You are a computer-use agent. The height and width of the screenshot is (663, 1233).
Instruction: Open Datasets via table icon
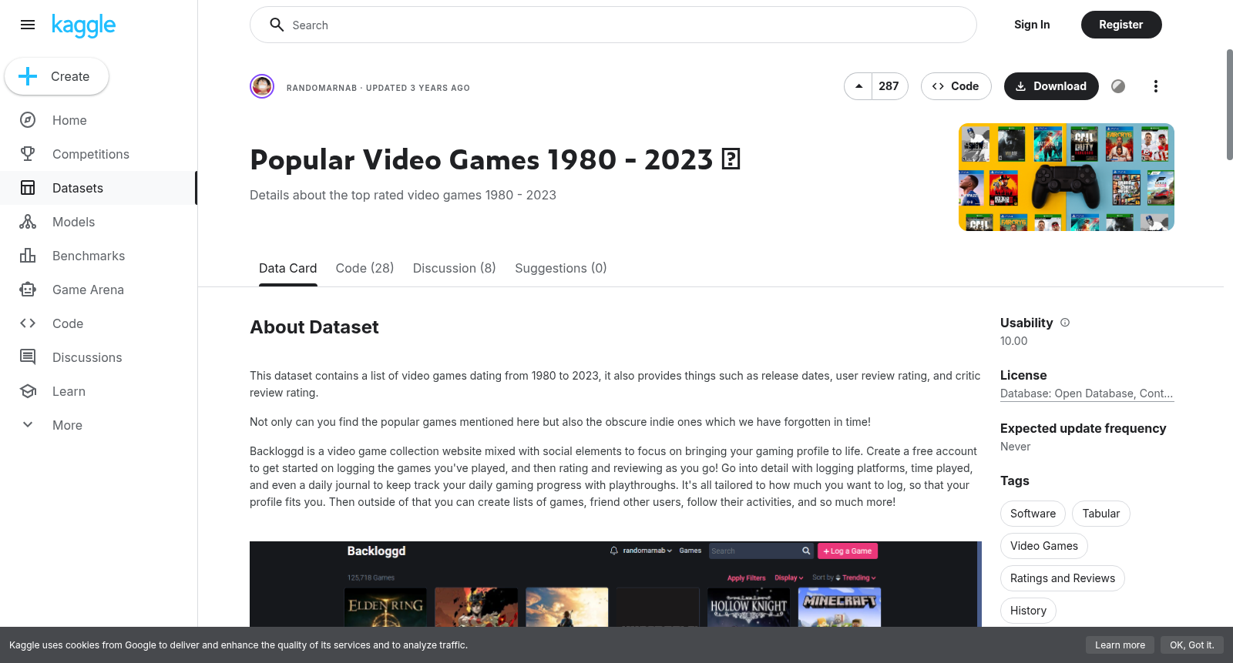coord(28,188)
